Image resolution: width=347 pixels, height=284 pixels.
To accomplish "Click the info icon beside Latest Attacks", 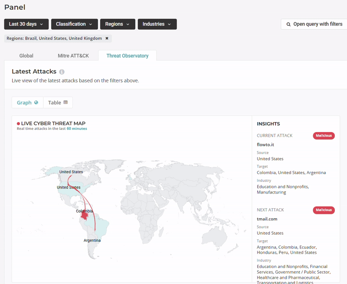I will pyautogui.click(x=62, y=72).
